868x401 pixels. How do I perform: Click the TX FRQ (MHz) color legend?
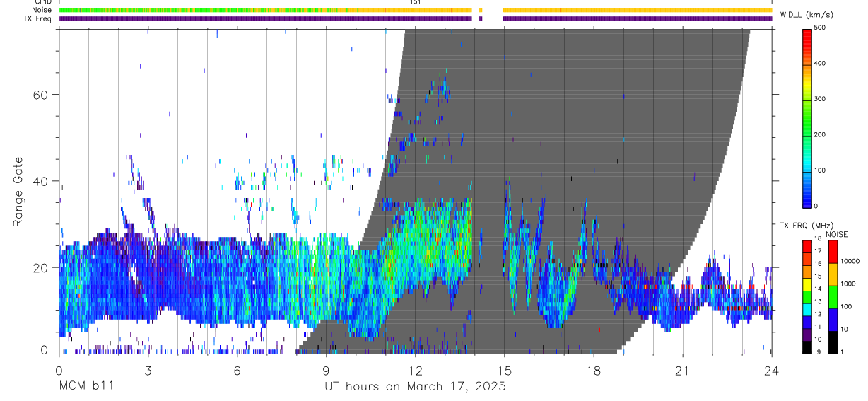(807, 296)
